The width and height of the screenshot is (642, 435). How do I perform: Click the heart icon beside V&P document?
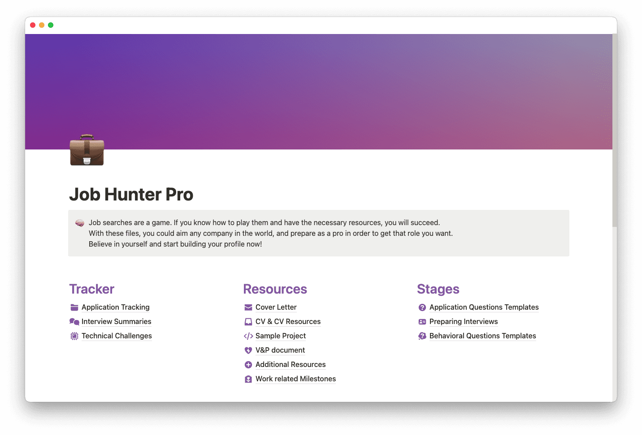click(248, 350)
